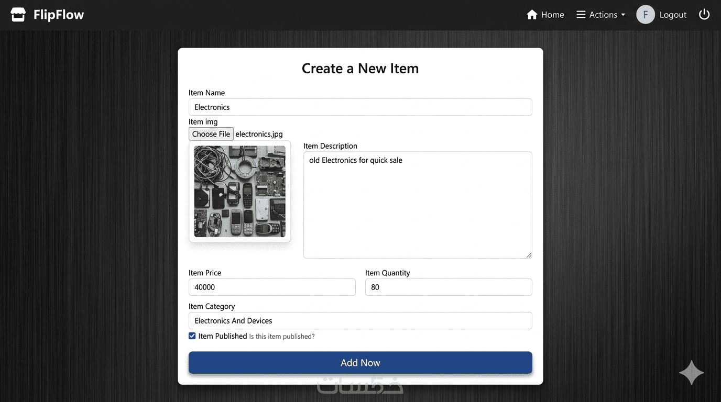721x402 pixels.
Task: Click the FlipFlow store logo icon
Action: tap(18, 15)
